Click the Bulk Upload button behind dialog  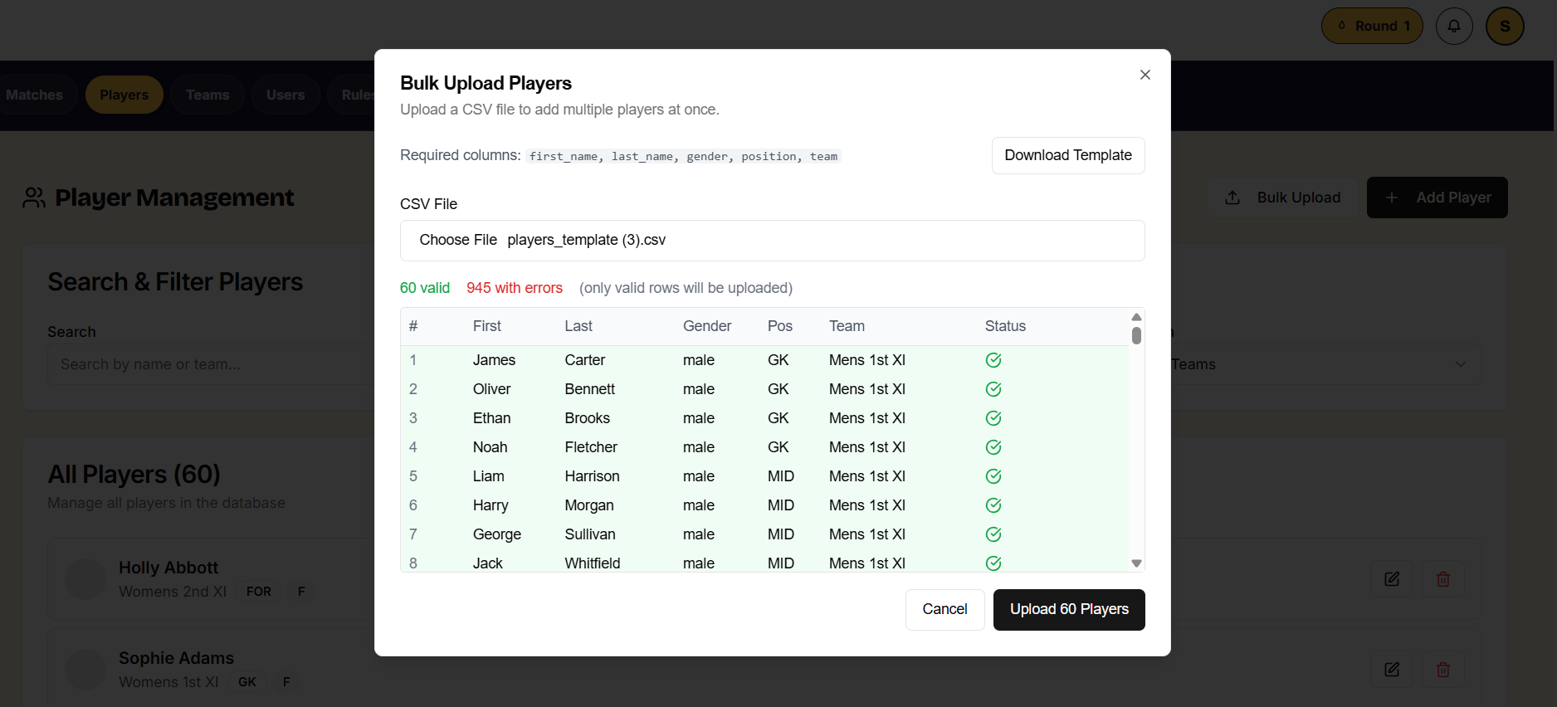pos(1282,197)
